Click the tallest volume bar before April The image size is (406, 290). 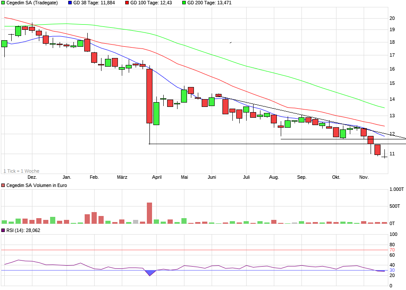coord(149,213)
